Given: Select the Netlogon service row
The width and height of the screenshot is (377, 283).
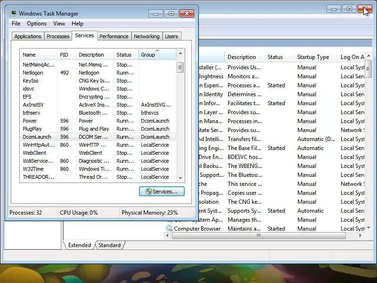Looking at the screenshot, I should (98, 73).
